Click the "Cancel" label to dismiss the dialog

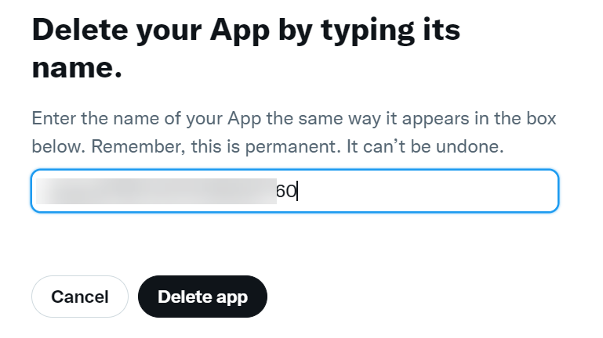79,297
